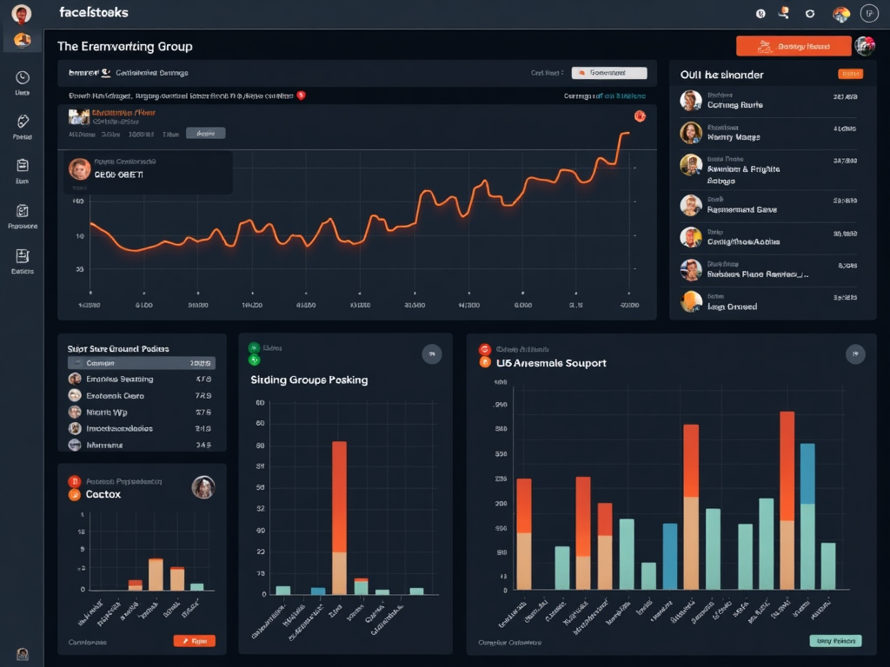The image size is (890, 667).
Task: Open the round button in Sliding Groups Posking panel
Action: pyautogui.click(x=431, y=353)
